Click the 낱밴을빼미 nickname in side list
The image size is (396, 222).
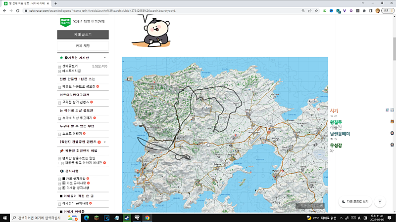340,134
